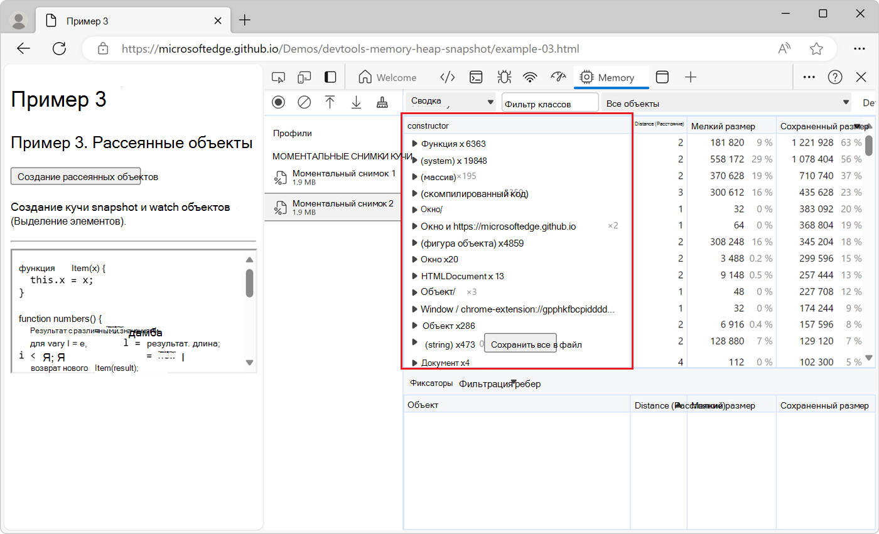The image size is (879, 534).
Task: Open DevTools customize menu (three dots)
Action: point(809,77)
